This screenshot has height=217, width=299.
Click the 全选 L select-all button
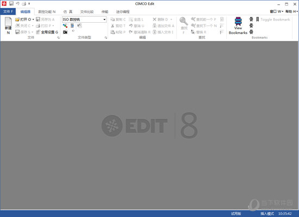coord(136,20)
